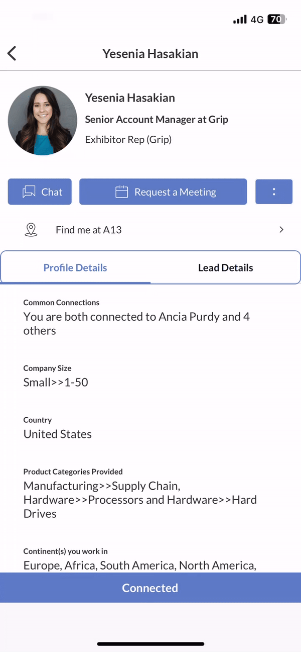Screen dimensions: 301x652
Task: Tap the calendar icon in Request a Meeting
Action: pos(121,192)
